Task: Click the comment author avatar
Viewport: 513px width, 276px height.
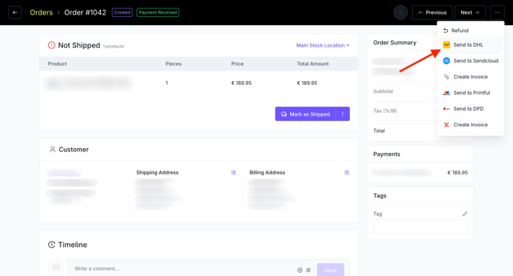Action: (x=56, y=267)
